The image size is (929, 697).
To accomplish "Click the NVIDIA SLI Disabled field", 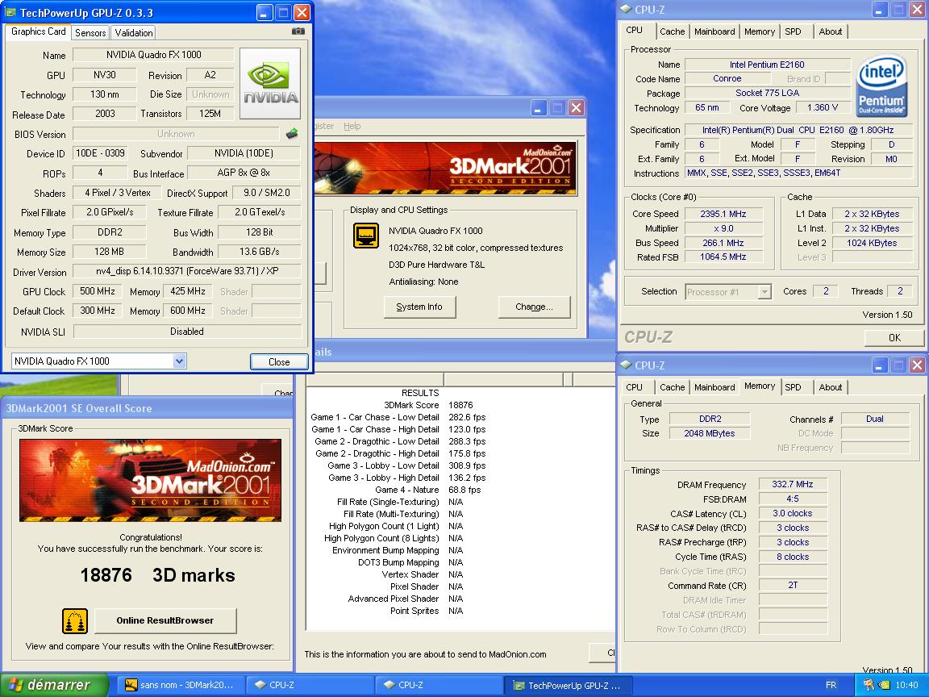I will [186, 332].
